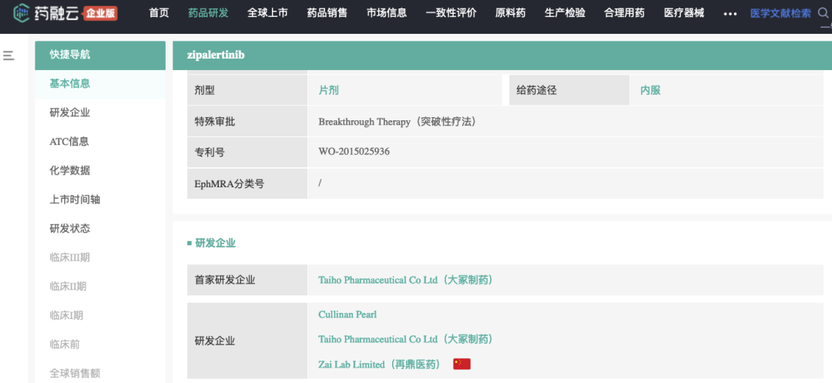Click the 药融云 logo icon

pyautogui.click(x=22, y=13)
